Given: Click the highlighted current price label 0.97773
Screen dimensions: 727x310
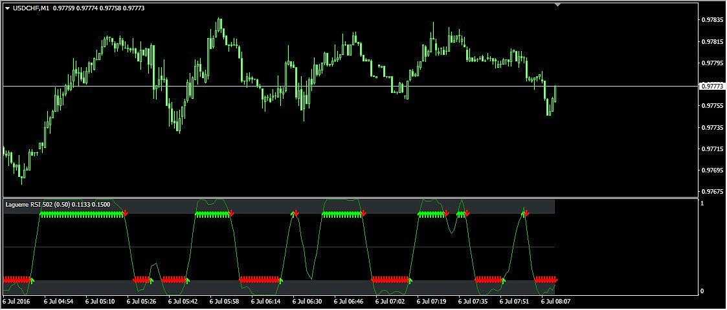Looking at the screenshot, I should click(x=713, y=86).
